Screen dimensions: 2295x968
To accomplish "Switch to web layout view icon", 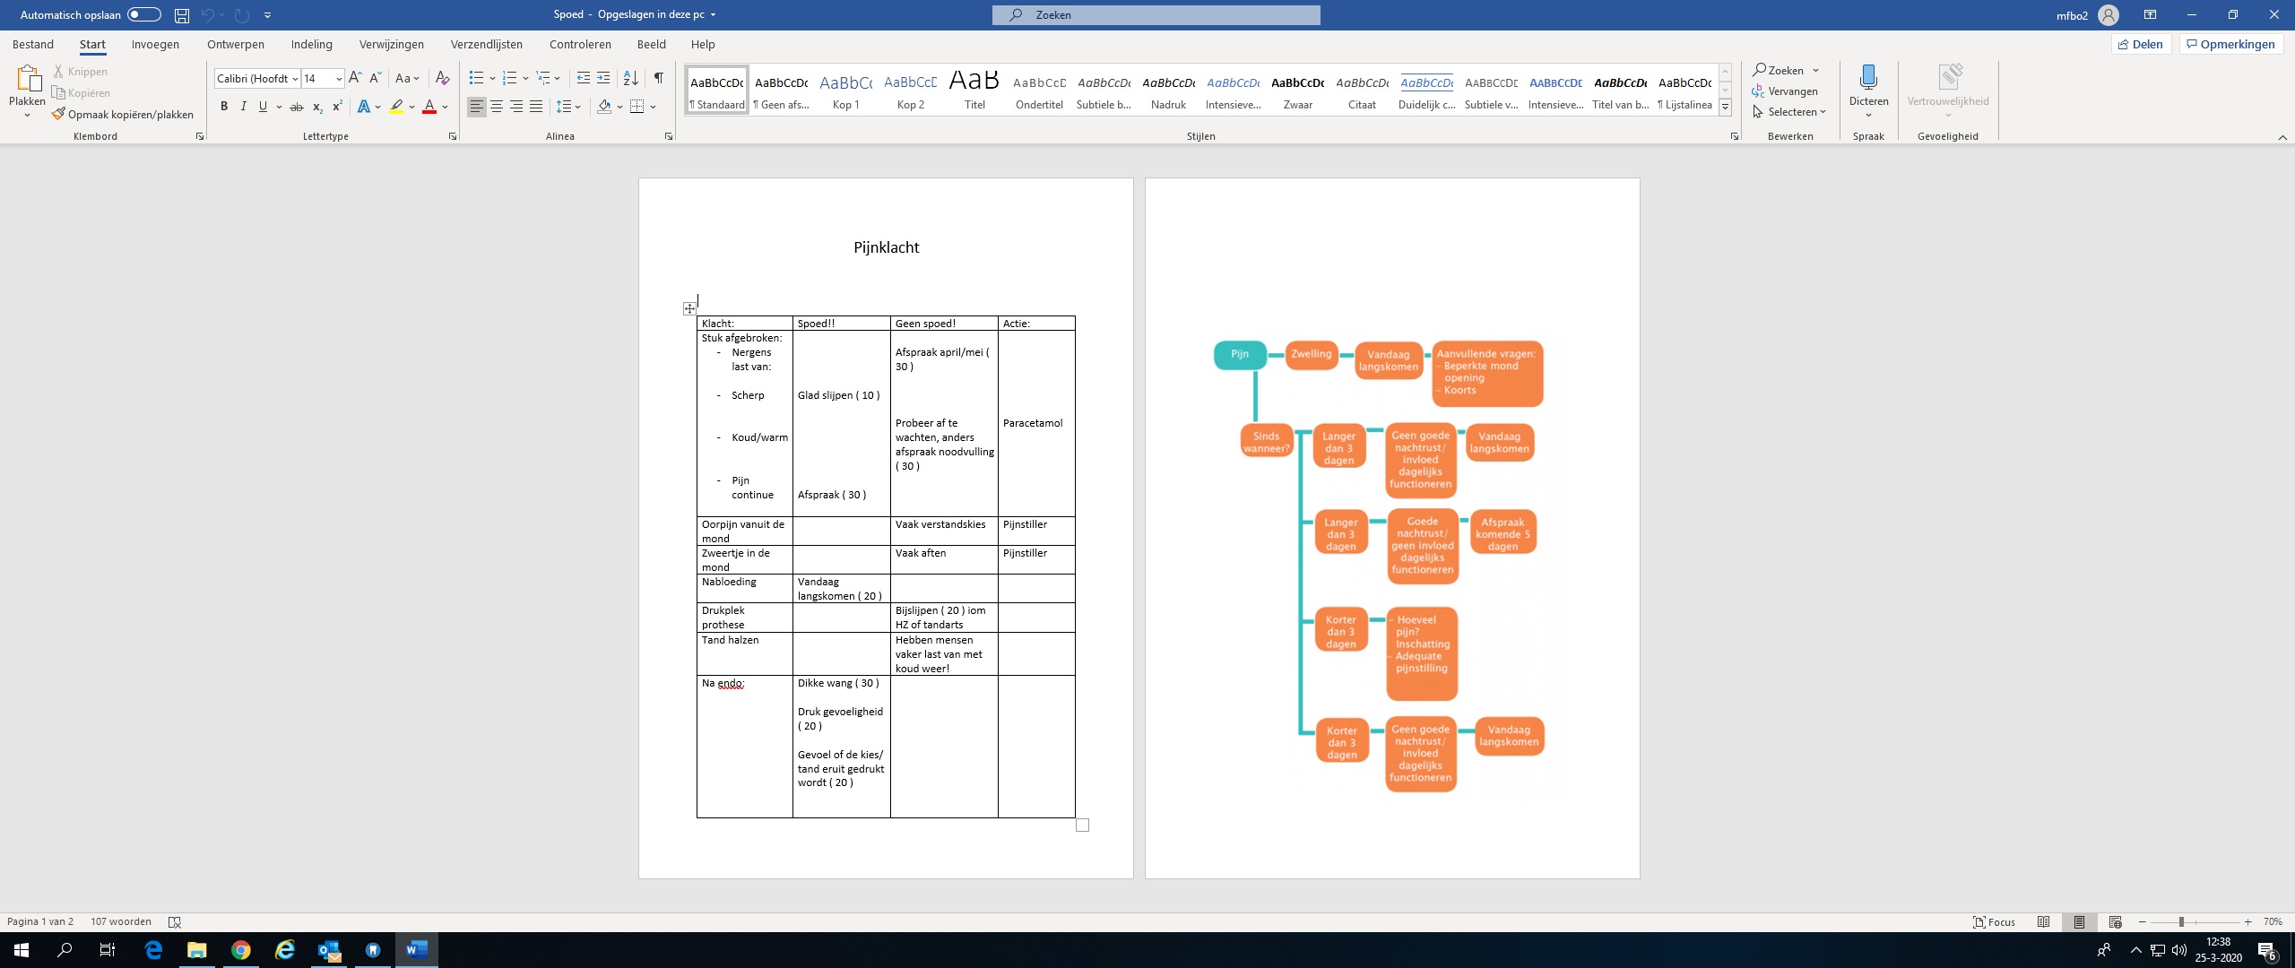I will tap(2115, 921).
